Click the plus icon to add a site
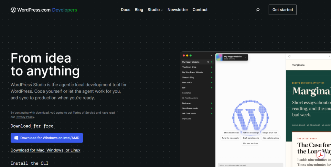This screenshot has height=167, width=331. tap(211, 56)
